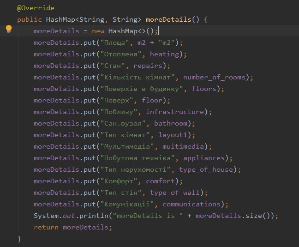299x247 pixels.
Task: Click the appliances variable
Action: tap(204, 158)
